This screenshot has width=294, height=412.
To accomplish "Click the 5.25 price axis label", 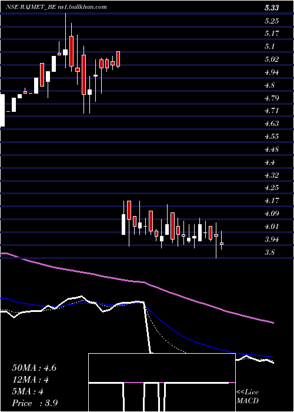I will tap(272, 21).
